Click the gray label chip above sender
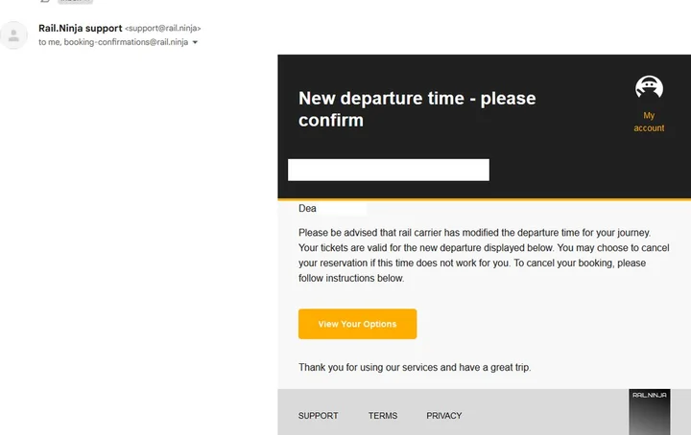Viewport: 691px width, 435px height. click(x=76, y=2)
